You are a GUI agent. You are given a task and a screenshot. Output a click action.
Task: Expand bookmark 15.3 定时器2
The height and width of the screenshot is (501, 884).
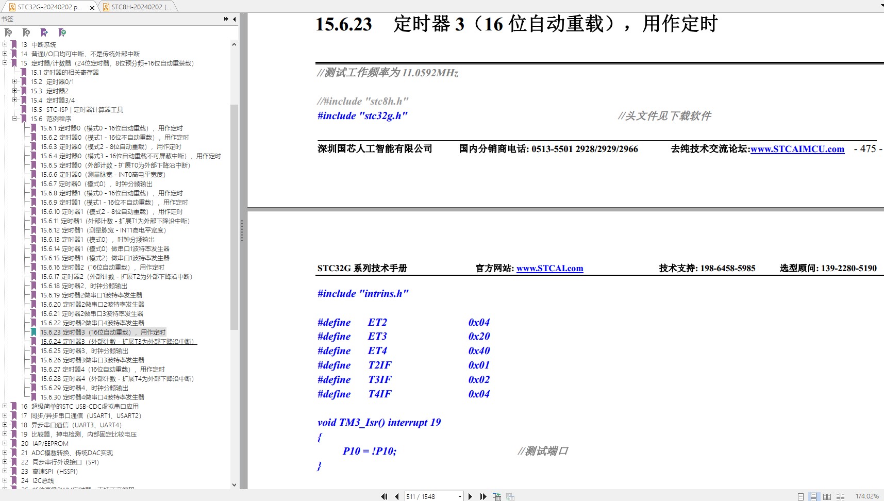pyautogui.click(x=15, y=91)
